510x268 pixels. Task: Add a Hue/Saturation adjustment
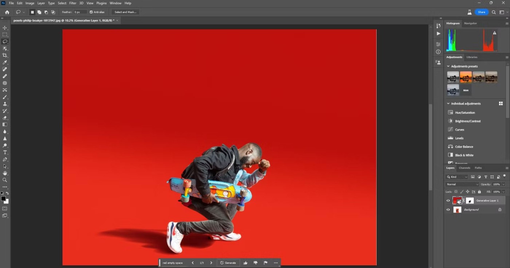[465, 113]
